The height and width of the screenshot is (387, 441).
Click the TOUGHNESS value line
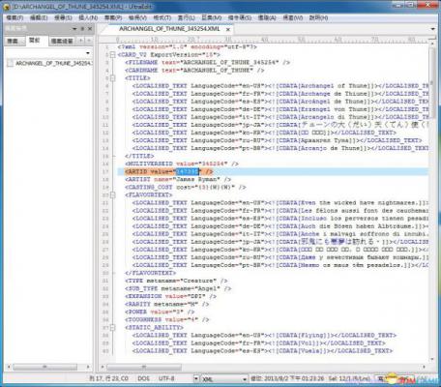[x=167, y=319]
